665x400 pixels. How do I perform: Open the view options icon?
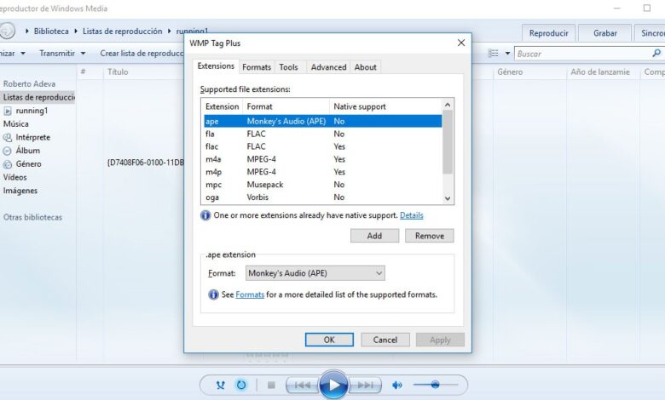[494, 54]
